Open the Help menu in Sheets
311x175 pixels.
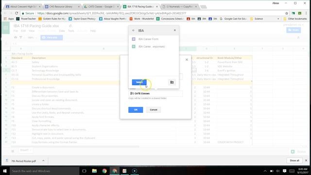click(93, 31)
